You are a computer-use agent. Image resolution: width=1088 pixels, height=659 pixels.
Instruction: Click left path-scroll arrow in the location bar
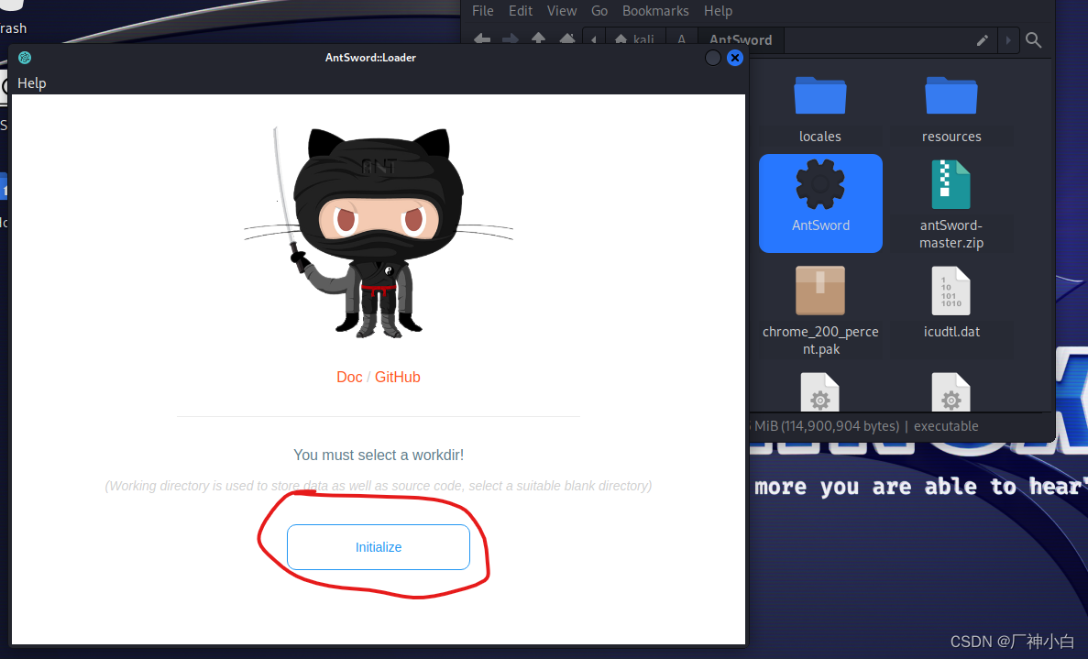(x=594, y=40)
